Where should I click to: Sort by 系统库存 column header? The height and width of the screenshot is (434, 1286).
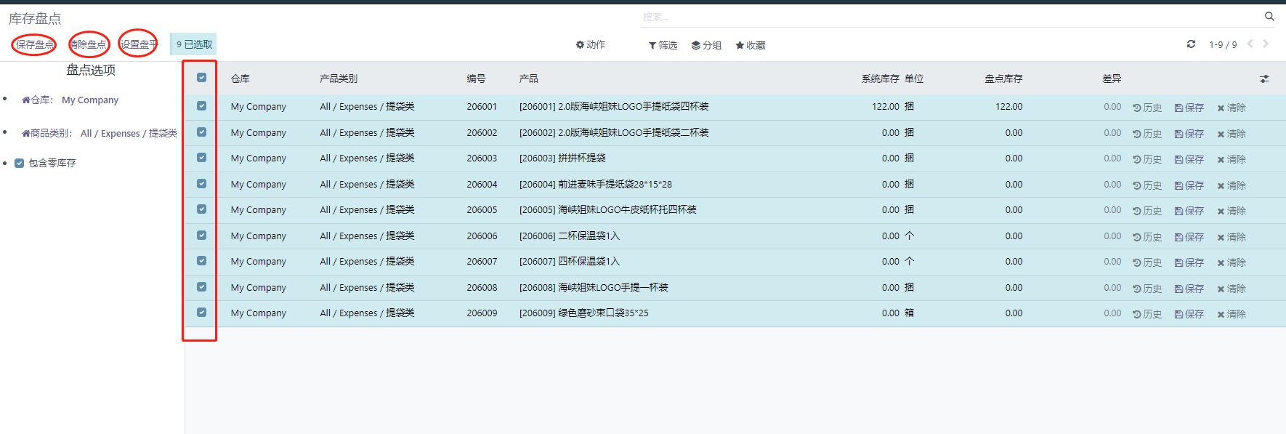point(880,79)
